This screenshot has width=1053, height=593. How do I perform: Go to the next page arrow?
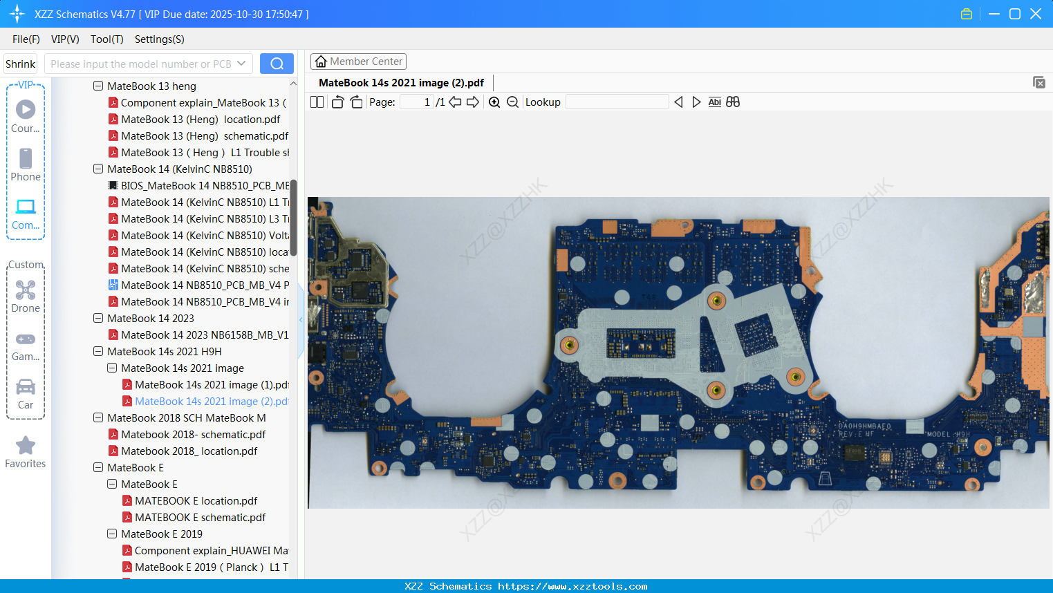point(473,102)
